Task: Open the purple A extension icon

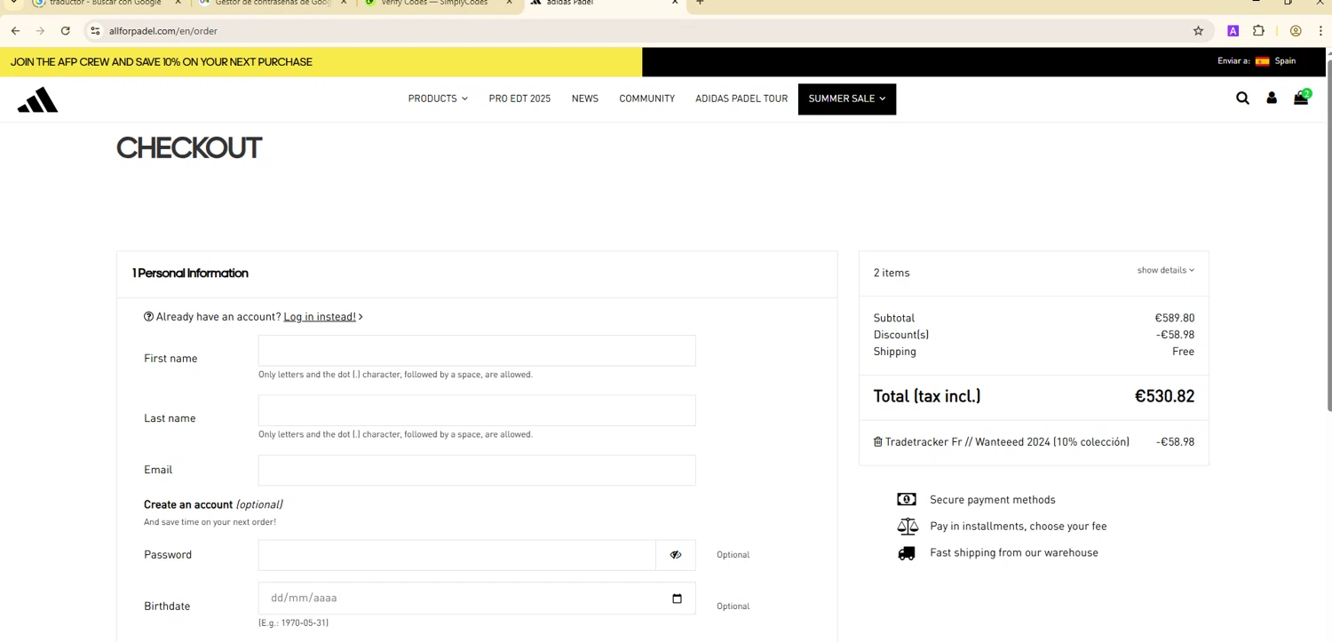Action: point(1233,31)
